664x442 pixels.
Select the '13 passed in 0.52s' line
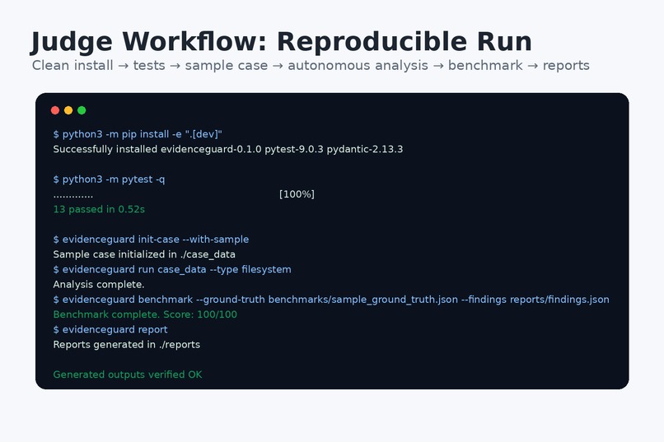[x=99, y=209]
